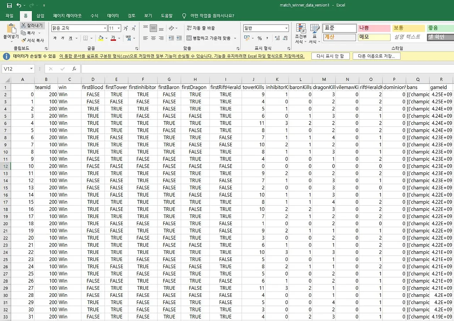The height and width of the screenshot is (321, 454).
Task: Open the font size dropdown
Action: tap(119, 28)
